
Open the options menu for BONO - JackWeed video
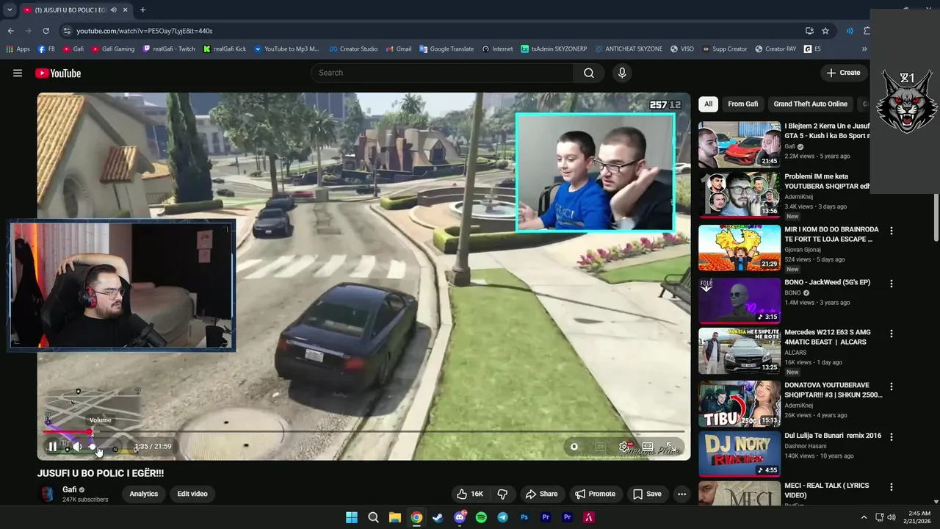click(892, 284)
